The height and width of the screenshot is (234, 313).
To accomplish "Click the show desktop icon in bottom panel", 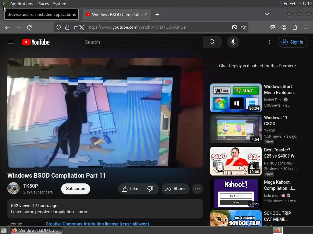I will click(x=4, y=230).
